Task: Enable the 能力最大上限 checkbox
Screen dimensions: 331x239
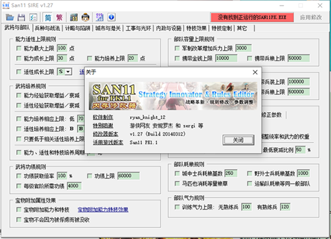Action: [19, 49]
